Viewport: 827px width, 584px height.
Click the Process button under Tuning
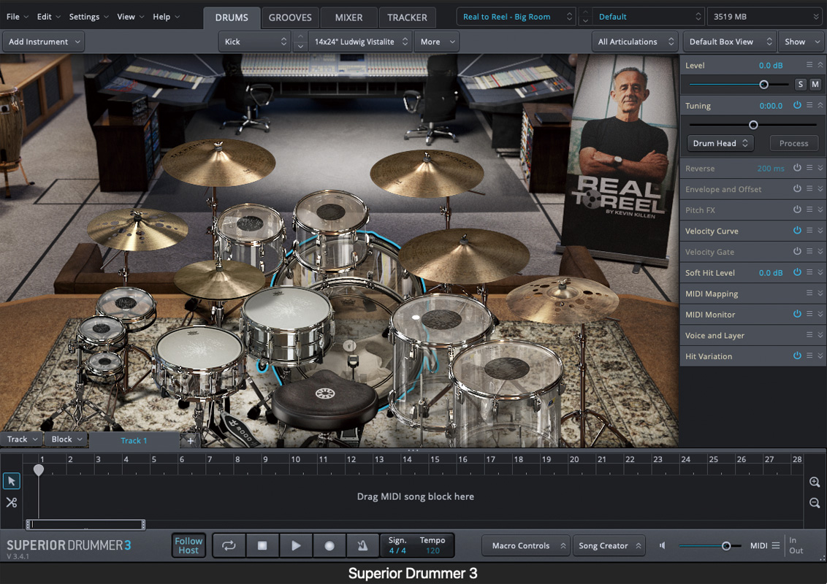pyautogui.click(x=793, y=143)
